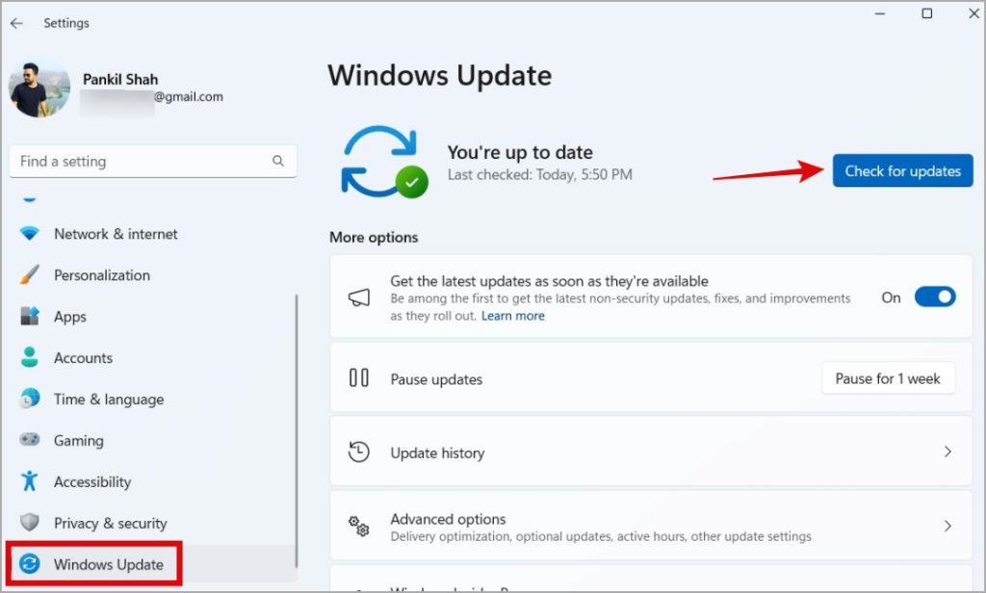Viewport: 986px width, 593px height.
Task: Click the Privacy & security shield icon
Action: click(29, 523)
